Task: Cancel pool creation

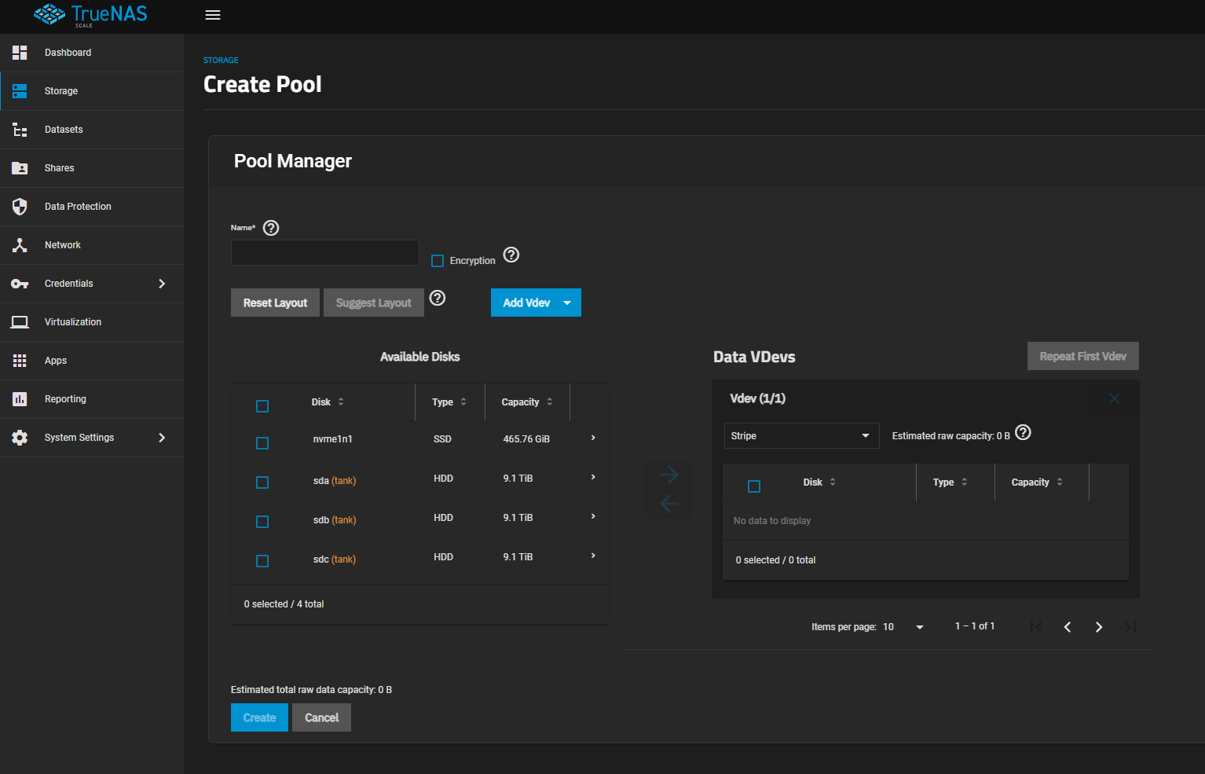Action: tap(321, 717)
